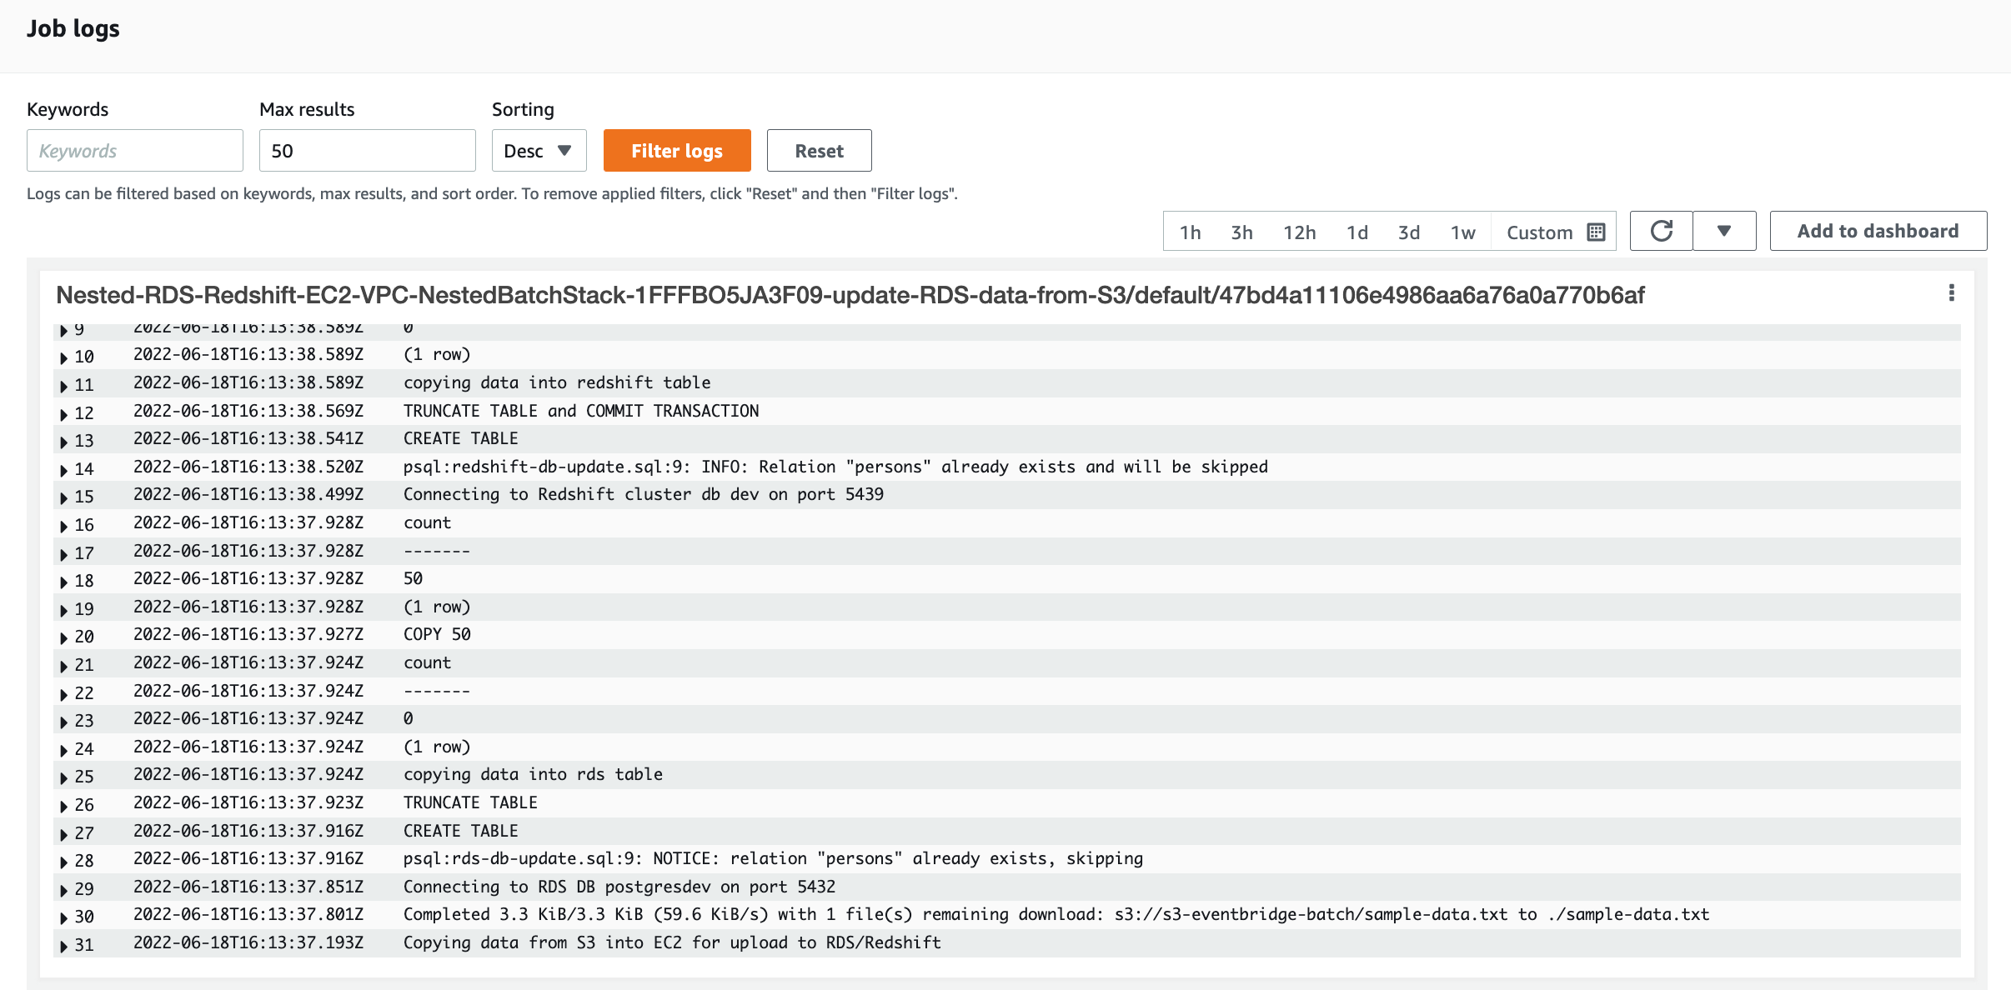Expand log row 14 redshift-db-update info
2011x990 pixels.
point(64,470)
